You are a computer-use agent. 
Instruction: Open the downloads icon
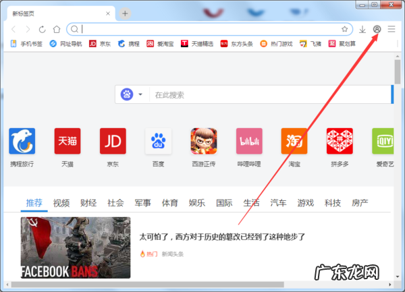(x=362, y=30)
